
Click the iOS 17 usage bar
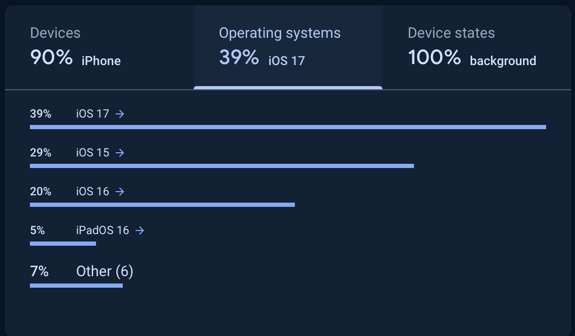click(x=287, y=127)
